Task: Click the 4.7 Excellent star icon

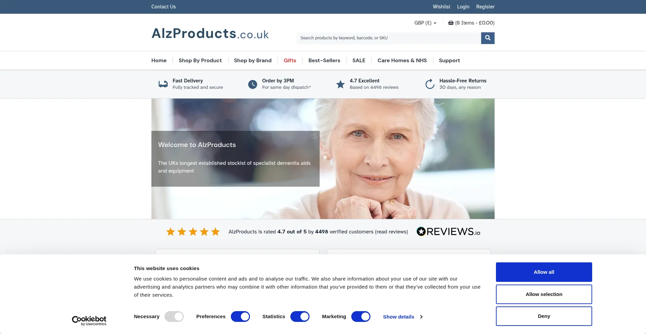Action: coord(340,84)
